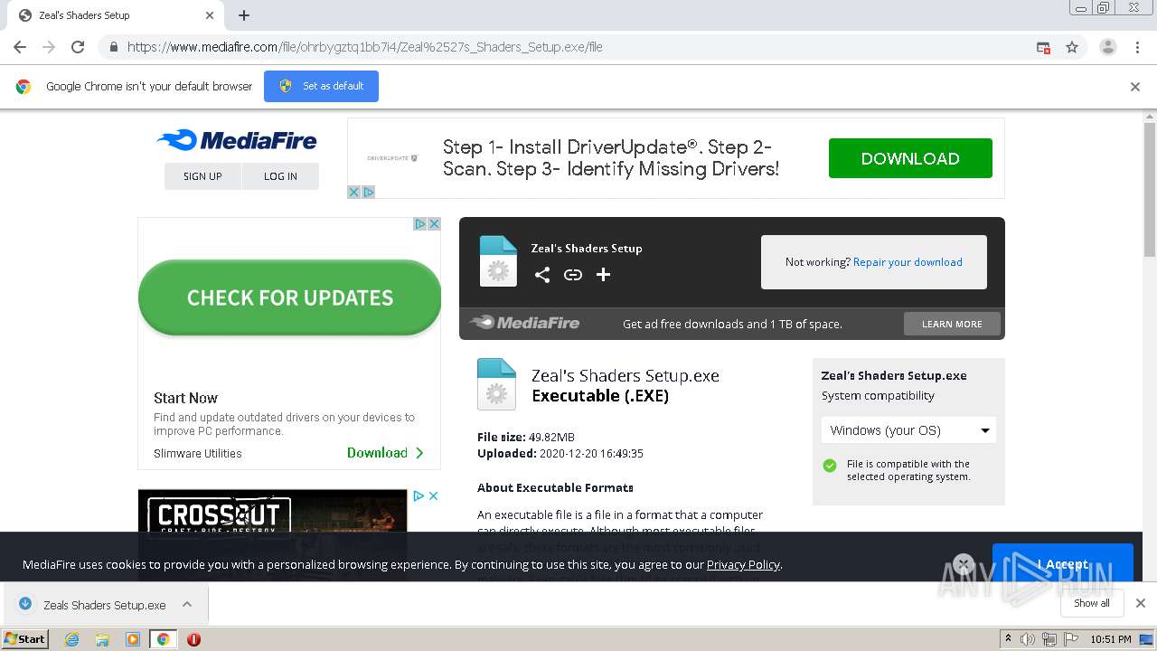
Task: Bookmark this page with star icon
Action: coord(1072,47)
